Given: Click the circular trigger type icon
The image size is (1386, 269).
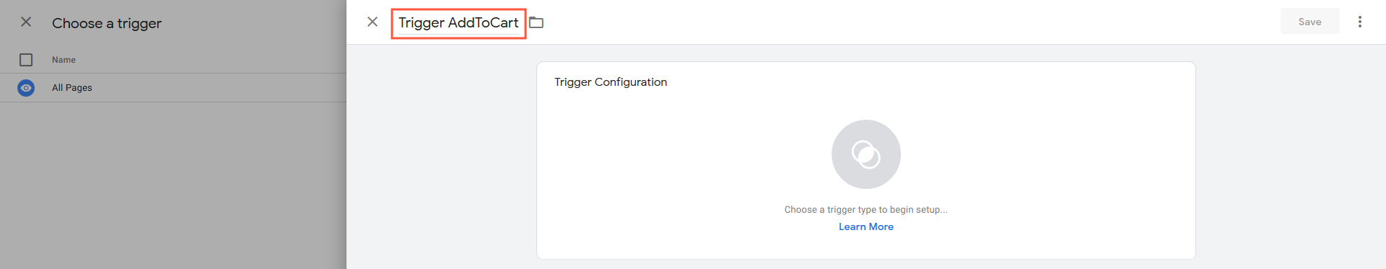Looking at the screenshot, I should [866, 154].
